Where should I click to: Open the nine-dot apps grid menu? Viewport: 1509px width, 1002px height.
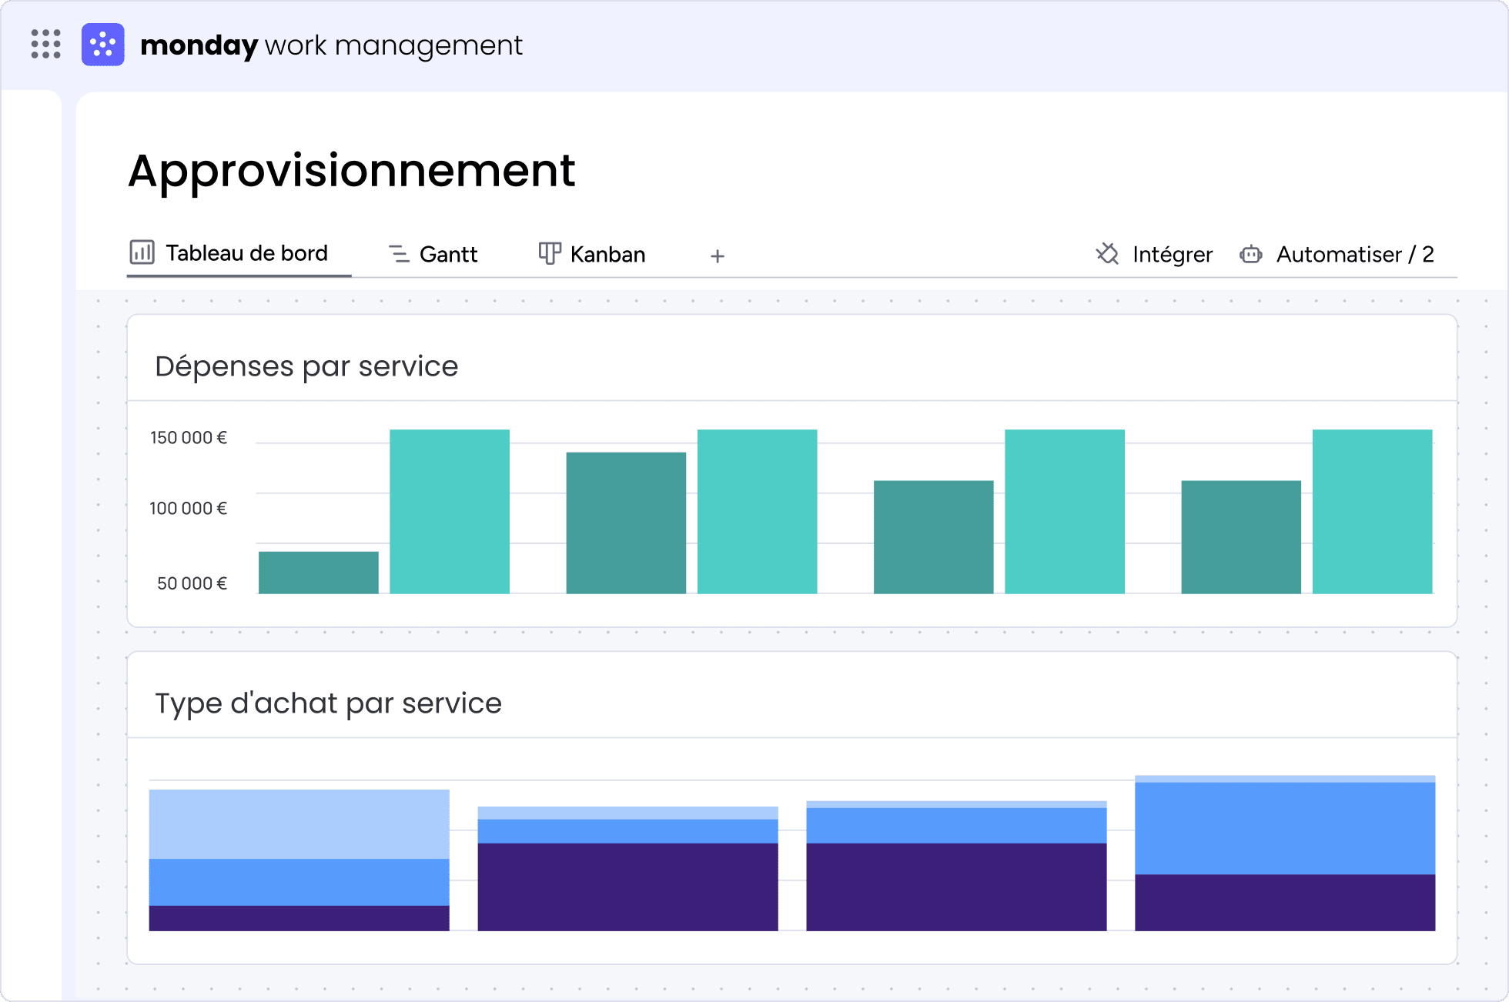[x=46, y=44]
